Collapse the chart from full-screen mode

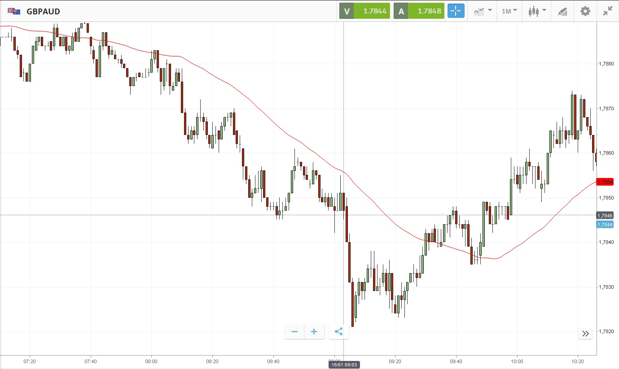pyautogui.click(x=608, y=11)
